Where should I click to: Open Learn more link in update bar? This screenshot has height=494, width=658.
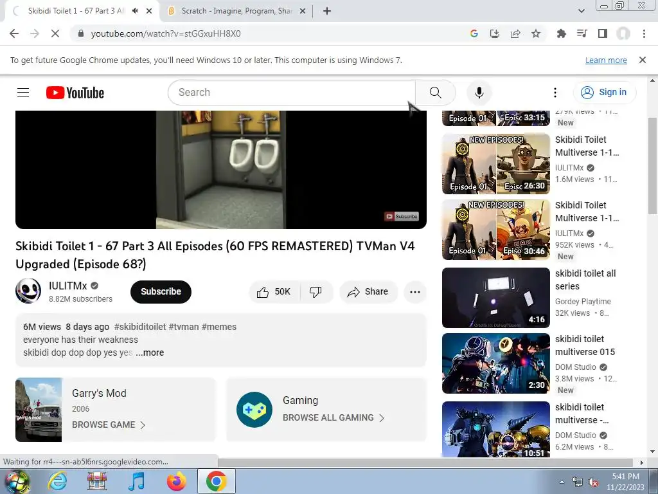point(606,60)
